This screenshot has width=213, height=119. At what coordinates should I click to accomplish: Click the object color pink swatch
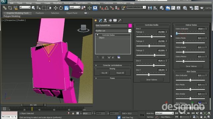(x=130, y=25)
